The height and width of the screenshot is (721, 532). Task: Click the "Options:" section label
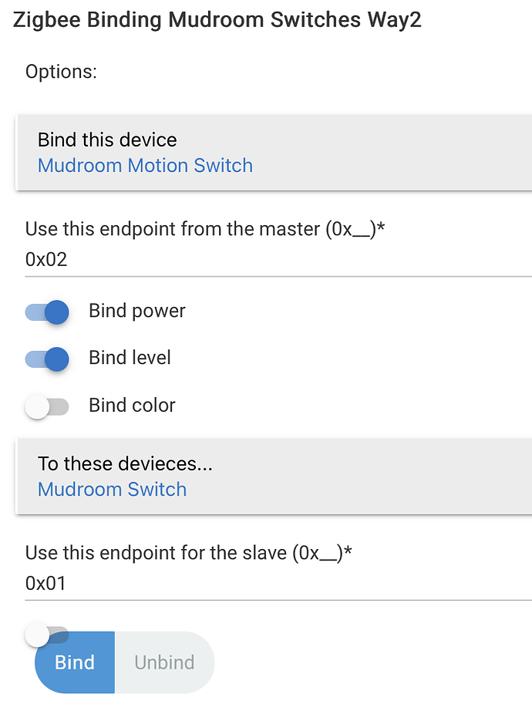coord(61,72)
